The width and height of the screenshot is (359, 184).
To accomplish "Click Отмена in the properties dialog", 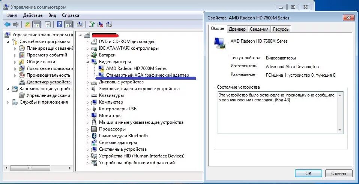I will [x=338, y=174].
